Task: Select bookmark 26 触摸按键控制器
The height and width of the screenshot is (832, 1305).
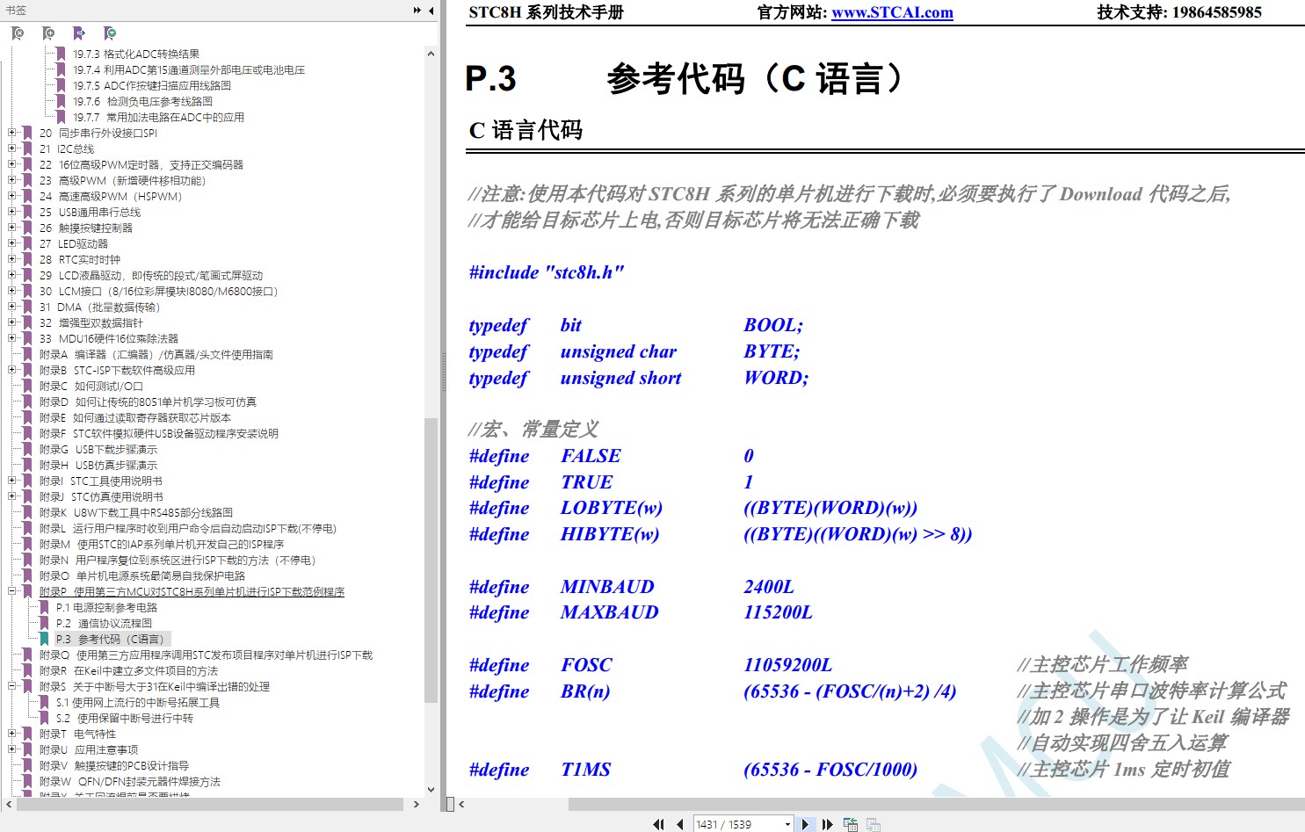Action: point(86,228)
